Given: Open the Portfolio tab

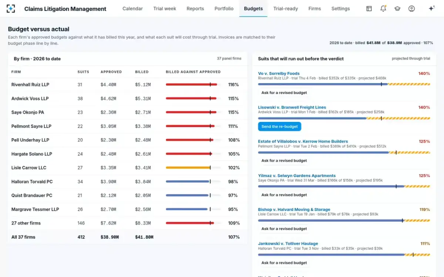Looking at the screenshot, I should (x=224, y=8).
